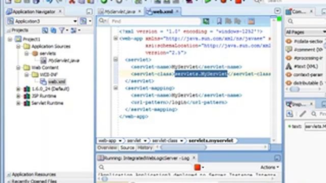Image resolution: width=326 pixels, height=183 pixels.
Task: Open the Actions dropdown in log panel
Action: (x=269, y=167)
